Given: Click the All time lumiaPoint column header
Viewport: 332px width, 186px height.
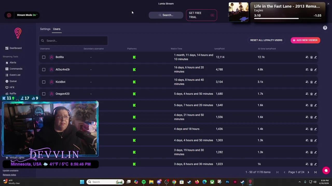Looking at the screenshot, I should 267,49.
